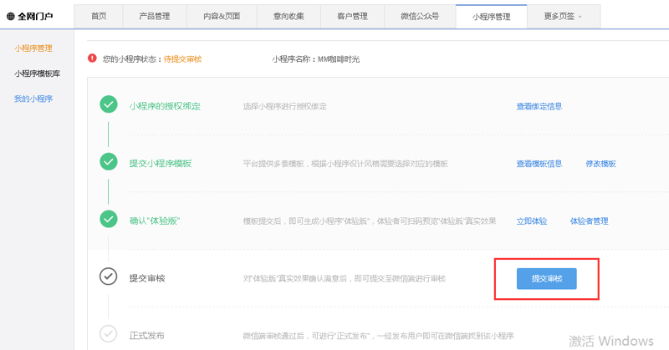Select the 客户管理 tab
This screenshot has width=669, height=350.
tap(352, 16)
